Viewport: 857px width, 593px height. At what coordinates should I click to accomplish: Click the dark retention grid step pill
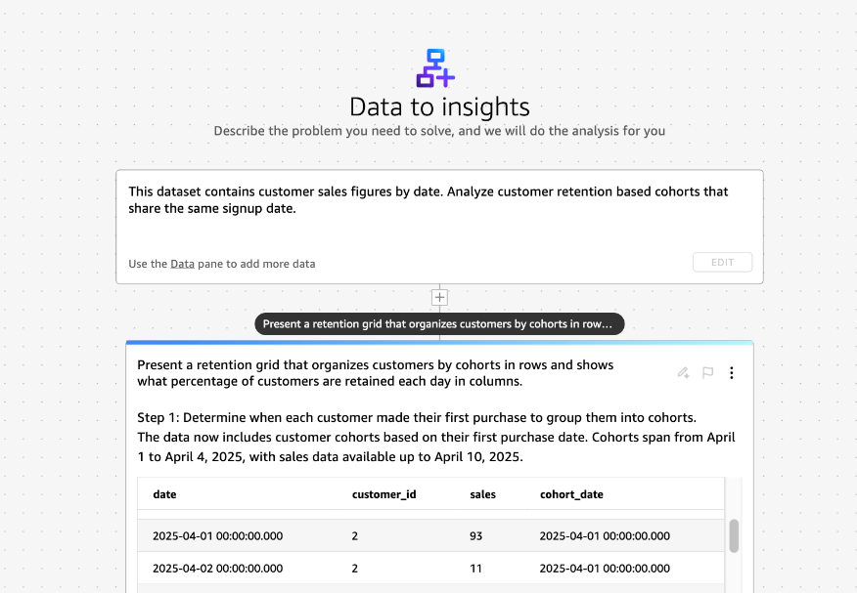click(439, 324)
